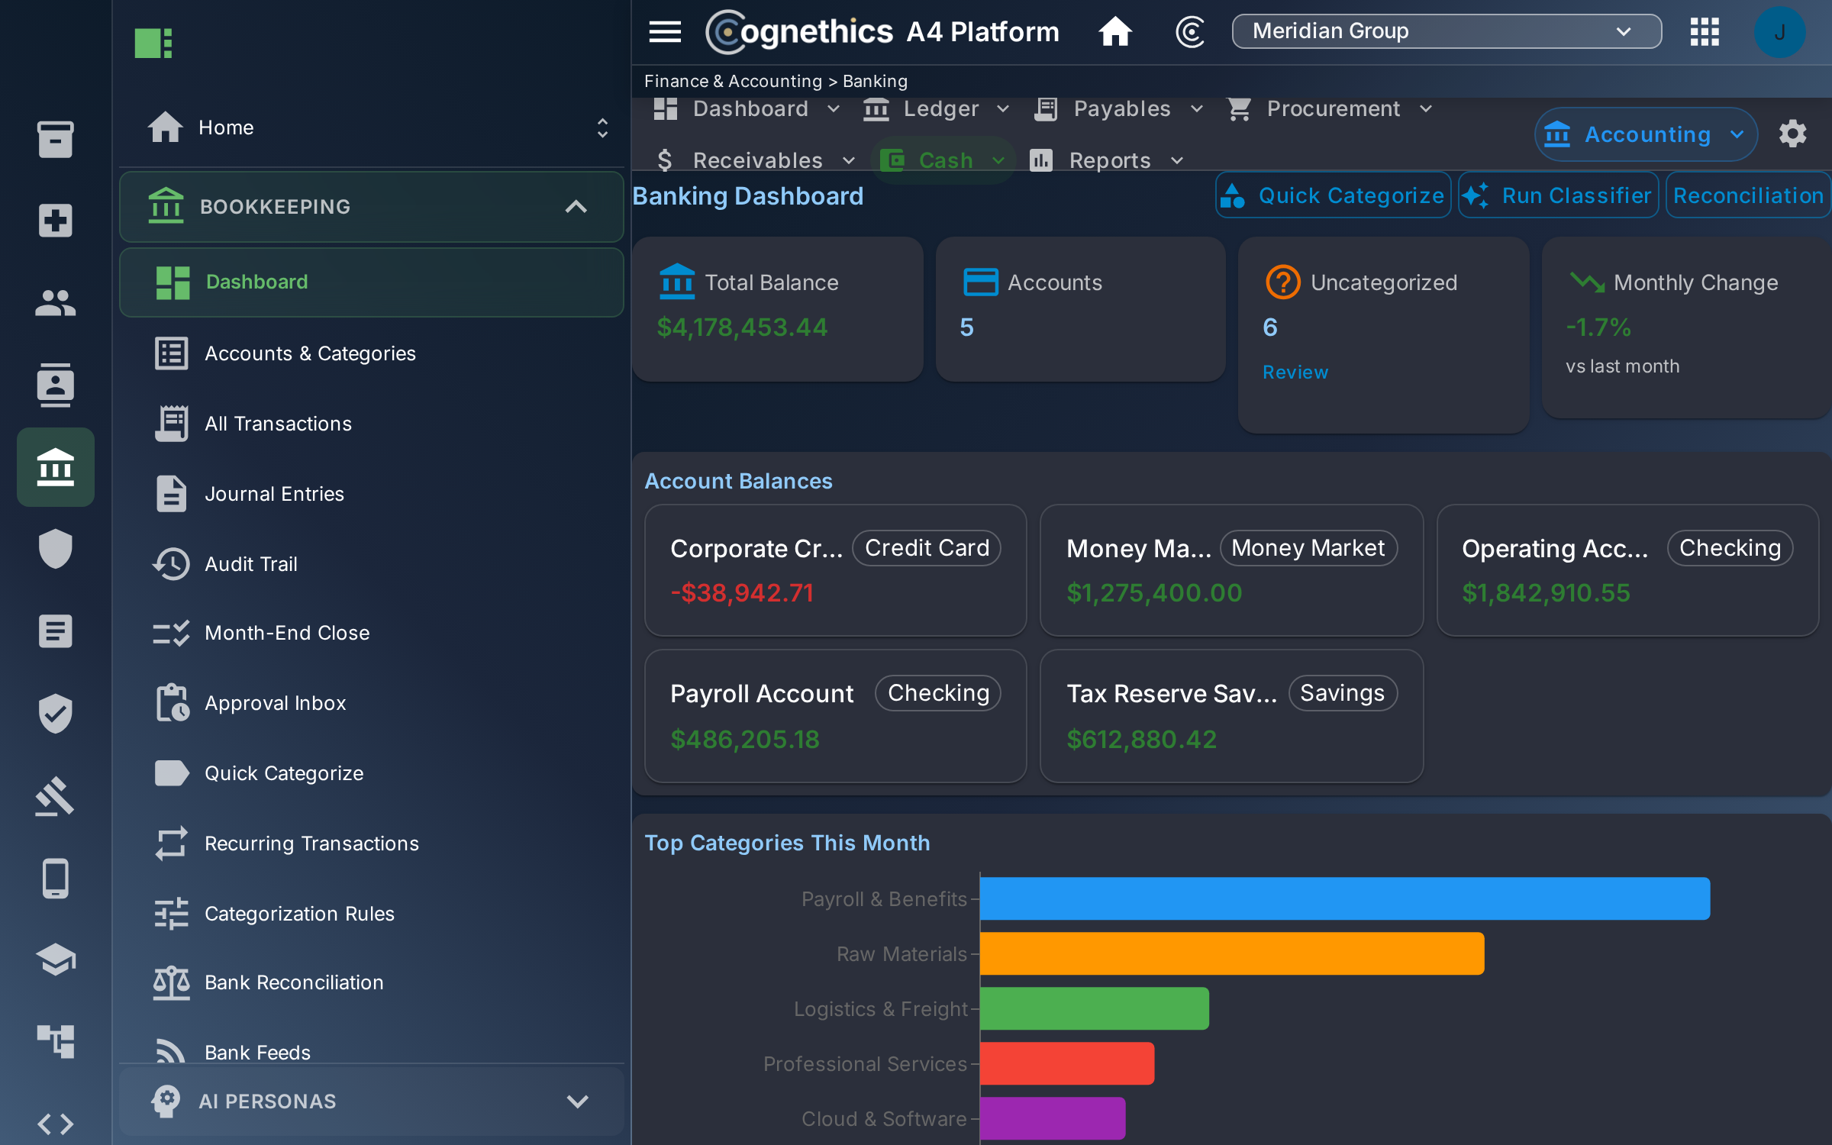Open the Meridian Group company dropdown
Image resolution: width=1832 pixels, height=1145 pixels.
coord(1447,31)
